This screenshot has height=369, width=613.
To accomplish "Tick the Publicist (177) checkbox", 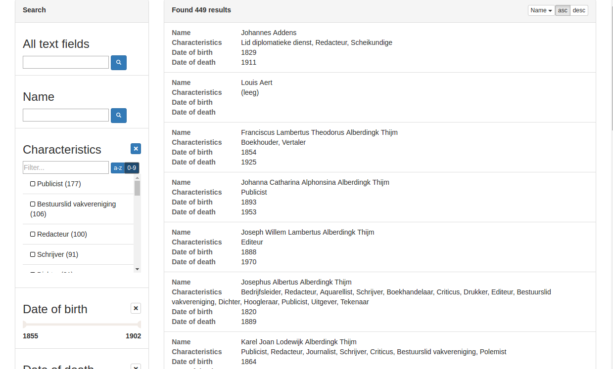I will 33,184.
